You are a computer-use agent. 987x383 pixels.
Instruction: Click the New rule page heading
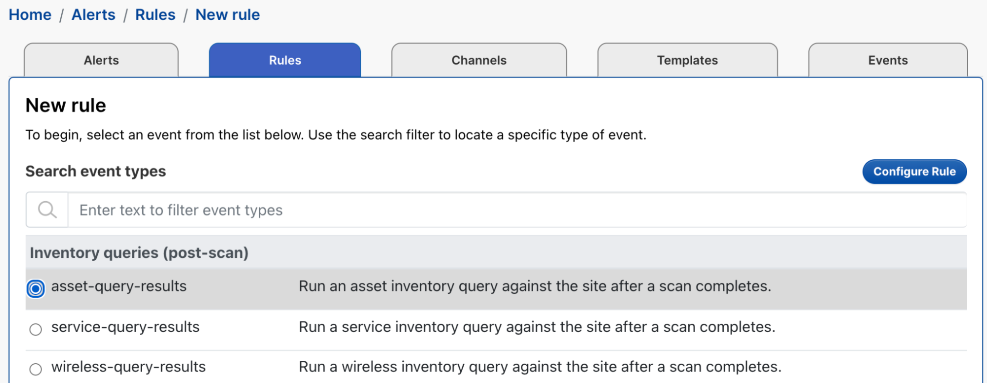tap(66, 105)
